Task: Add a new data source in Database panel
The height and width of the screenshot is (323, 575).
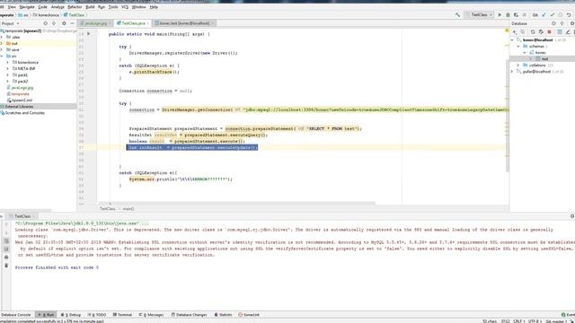Action: click(x=515, y=32)
